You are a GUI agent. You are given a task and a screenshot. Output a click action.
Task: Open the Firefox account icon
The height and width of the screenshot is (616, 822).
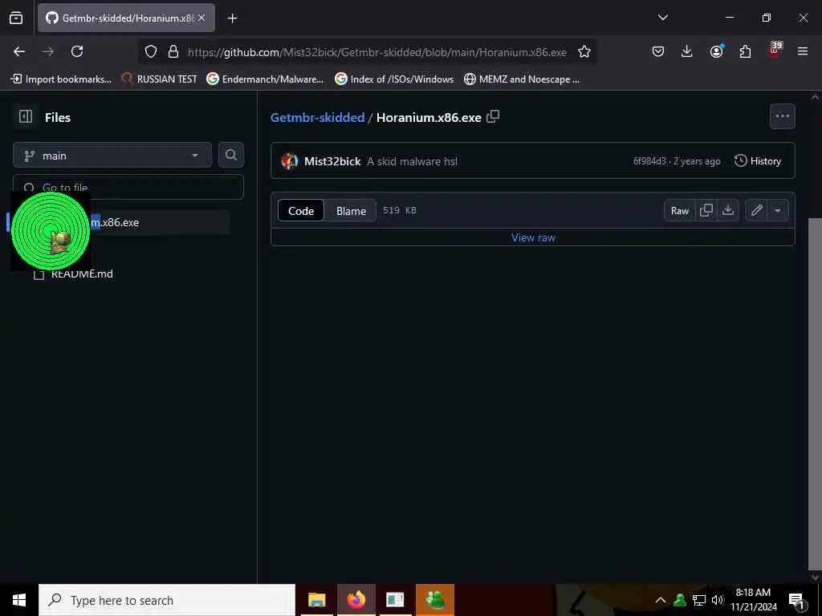point(716,51)
